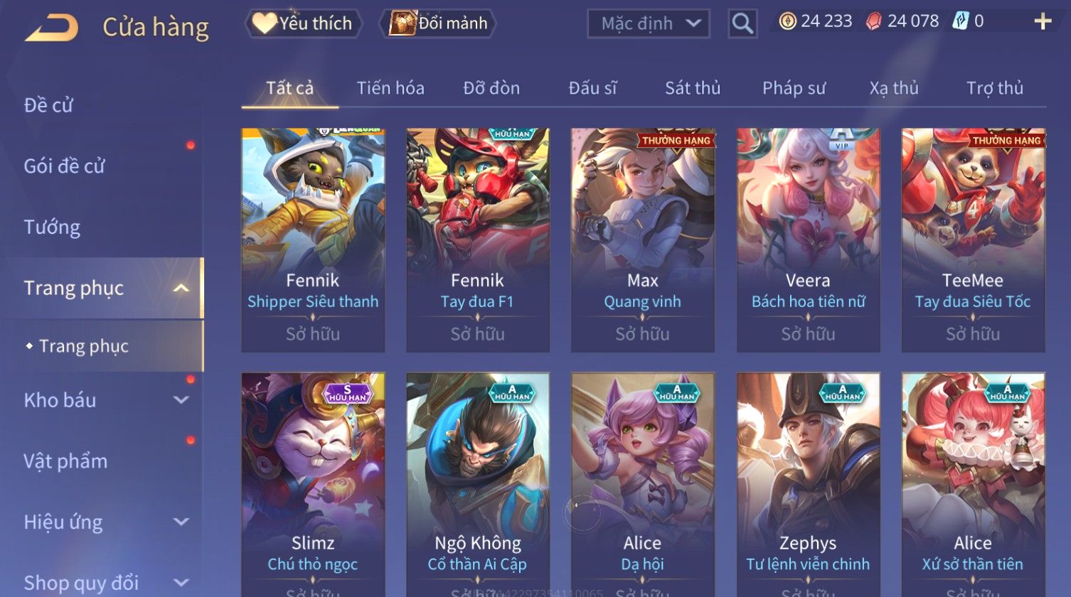Screen dimensions: 1071x597
Task: Select the Sát thủ tab
Action: (693, 88)
